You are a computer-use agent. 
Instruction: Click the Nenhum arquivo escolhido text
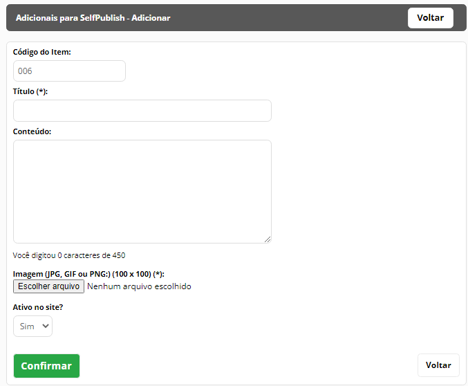click(139, 286)
